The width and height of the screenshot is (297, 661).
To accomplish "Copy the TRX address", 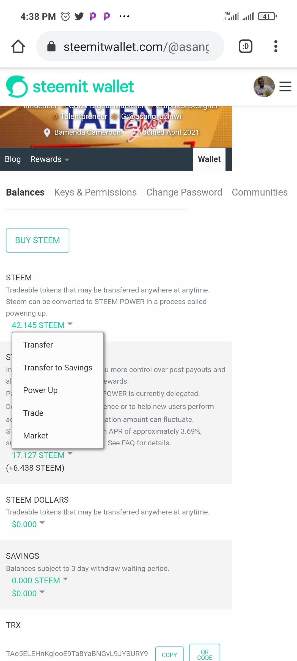I will tap(169, 654).
